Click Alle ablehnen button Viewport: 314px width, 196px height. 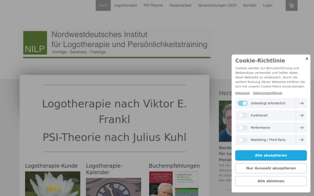(x=271, y=181)
